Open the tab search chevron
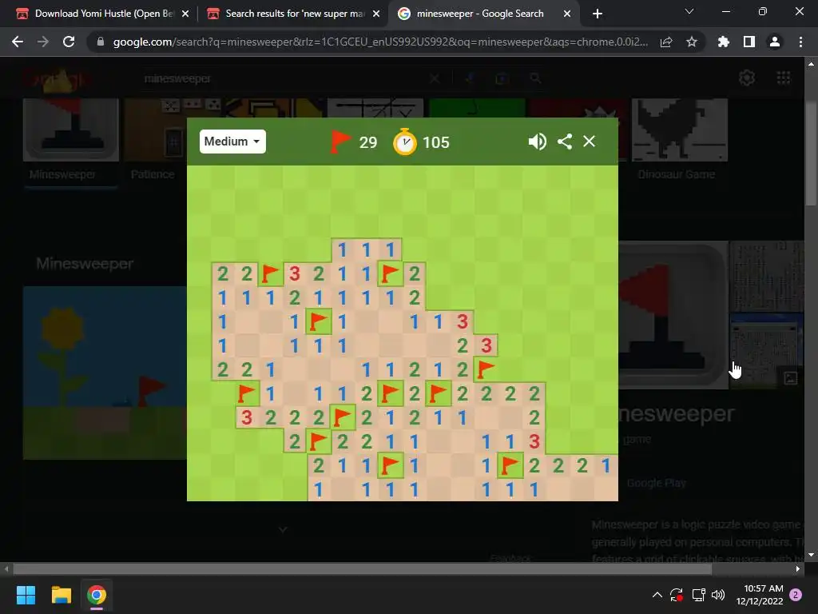 [x=689, y=11]
